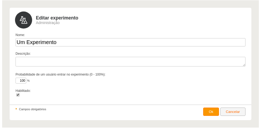This screenshot has height=130, width=261.
Task: Cancel editing with the Cancelar button
Action: coord(233,112)
